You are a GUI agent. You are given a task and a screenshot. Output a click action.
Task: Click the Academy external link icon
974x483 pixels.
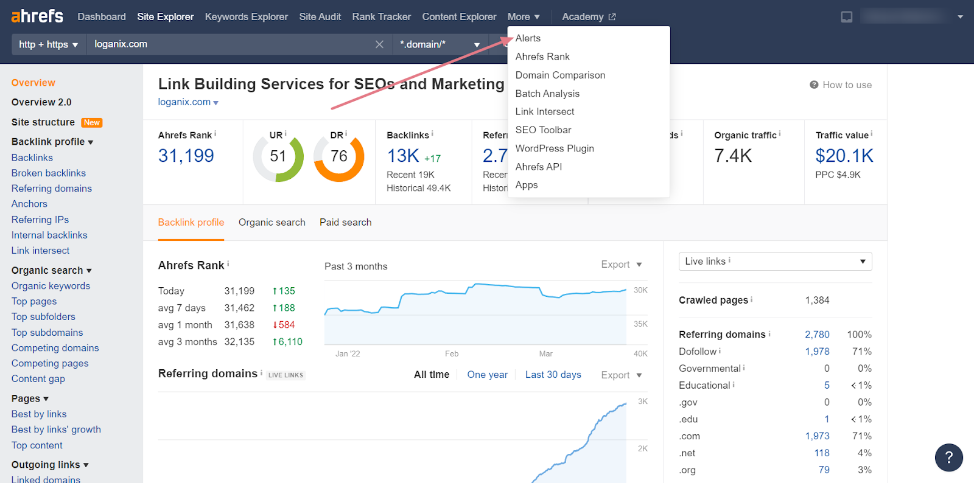[x=612, y=17]
